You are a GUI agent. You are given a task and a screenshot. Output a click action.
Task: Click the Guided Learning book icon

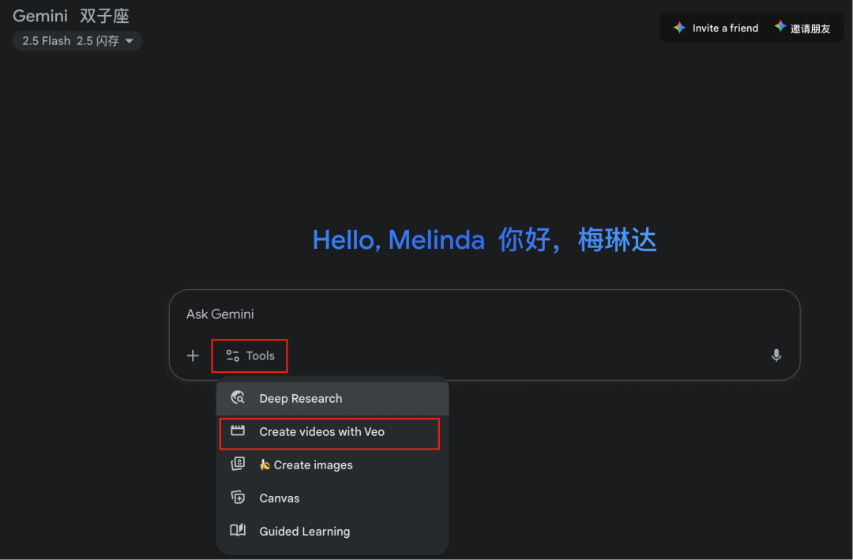click(x=238, y=531)
